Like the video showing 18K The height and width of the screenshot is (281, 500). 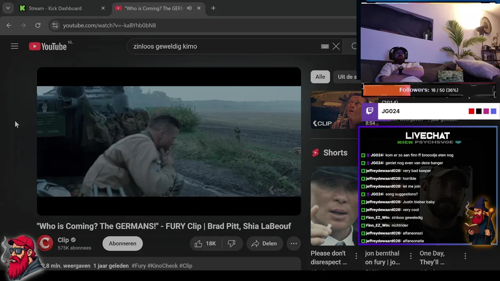206,244
